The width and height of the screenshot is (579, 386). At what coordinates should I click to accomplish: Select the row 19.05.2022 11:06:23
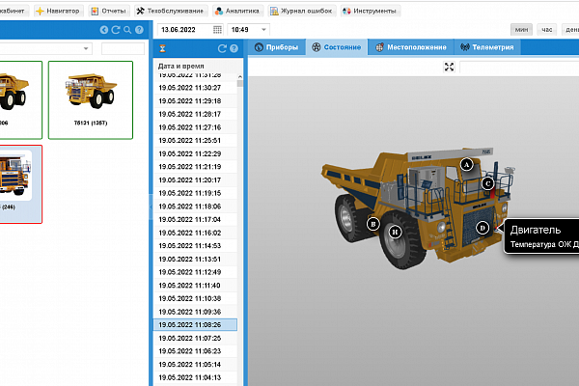195,351
